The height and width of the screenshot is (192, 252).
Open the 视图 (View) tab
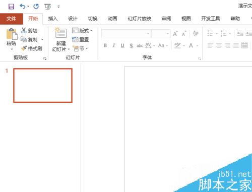(x=186, y=19)
